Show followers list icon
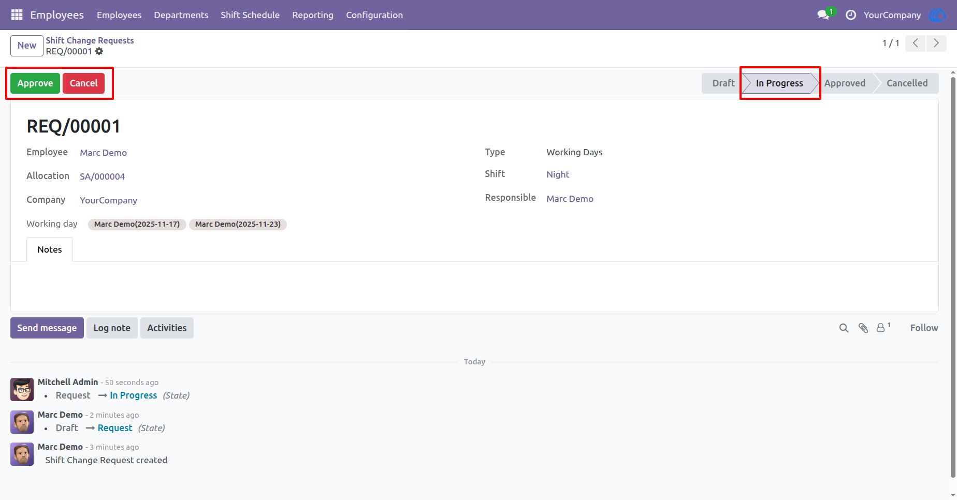957x500 pixels. pos(883,328)
